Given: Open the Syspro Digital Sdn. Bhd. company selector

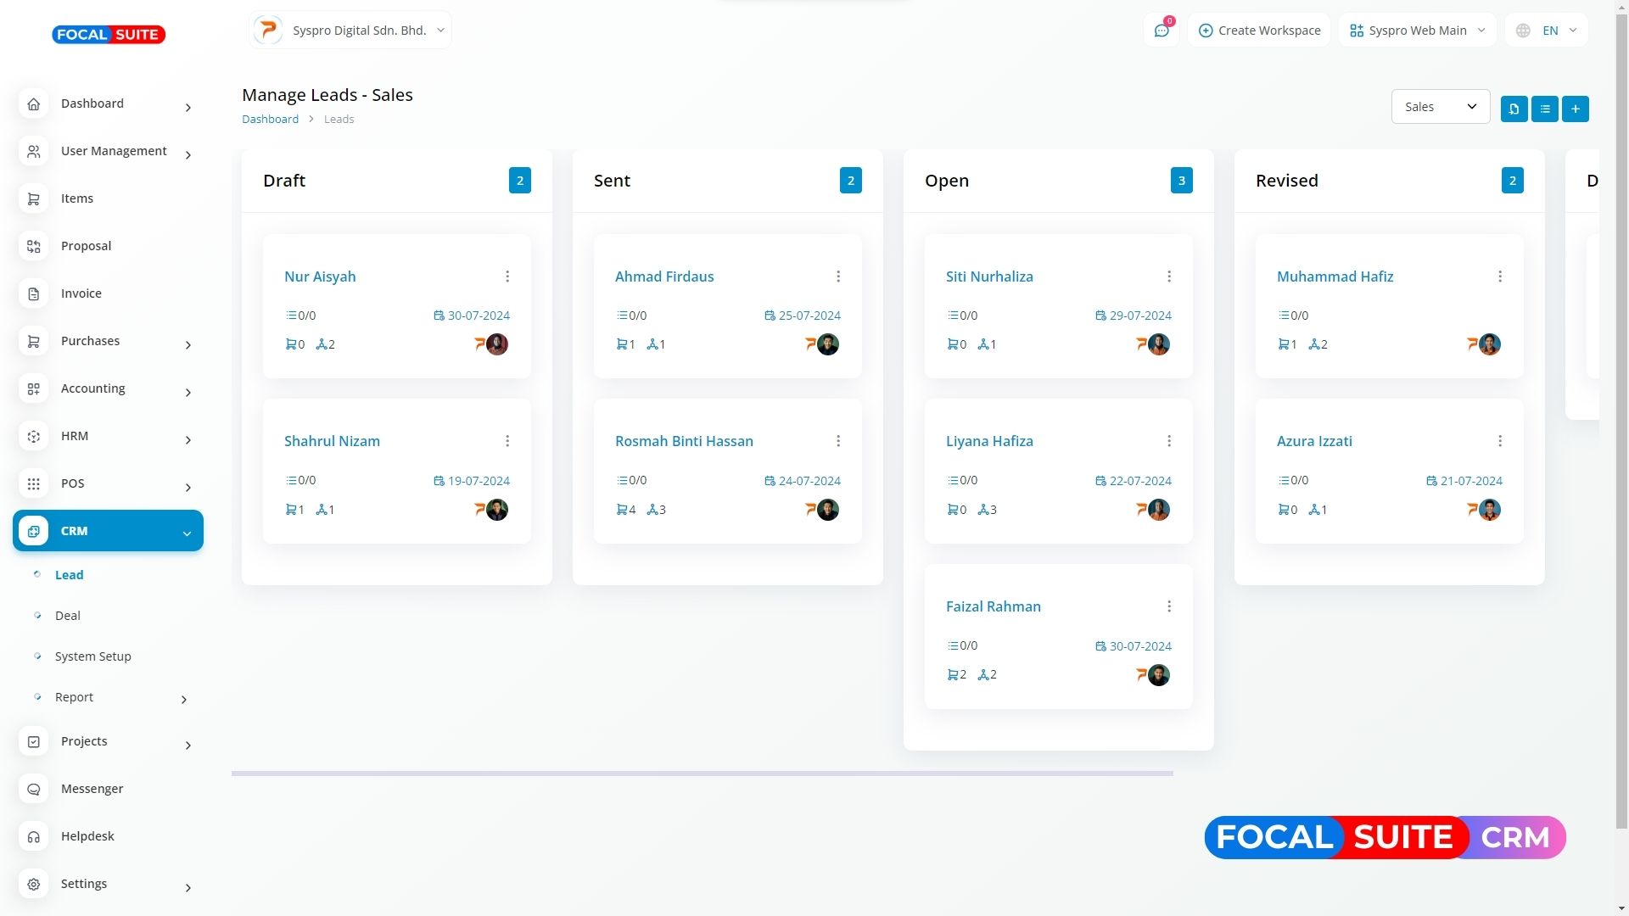Looking at the screenshot, I should pos(350,31).
